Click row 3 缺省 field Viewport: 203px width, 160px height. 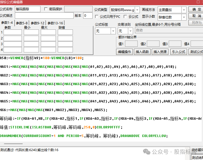(x=65, y=44)
